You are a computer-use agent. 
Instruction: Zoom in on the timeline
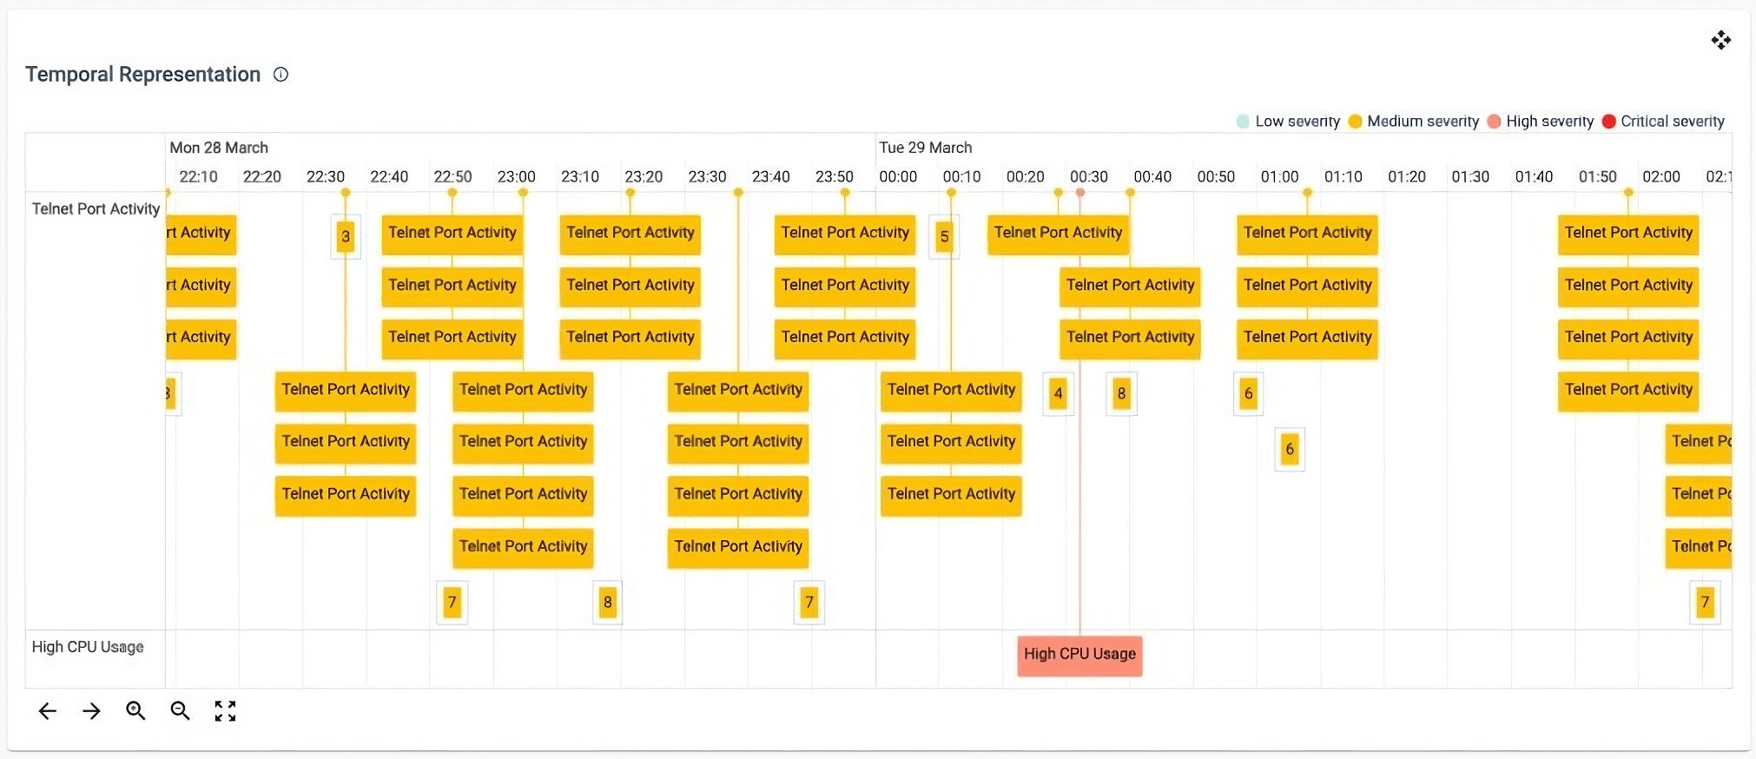coord(135,711)
